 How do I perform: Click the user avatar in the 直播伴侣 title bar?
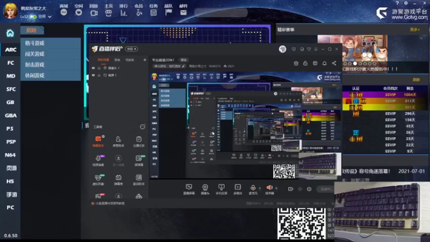point(283,49)
